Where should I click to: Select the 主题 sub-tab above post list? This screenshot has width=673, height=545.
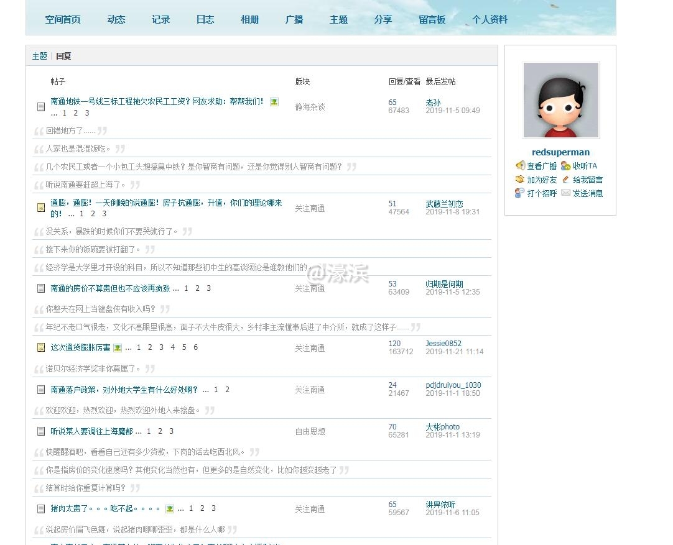pyautogui.click(x=39, y=56)
